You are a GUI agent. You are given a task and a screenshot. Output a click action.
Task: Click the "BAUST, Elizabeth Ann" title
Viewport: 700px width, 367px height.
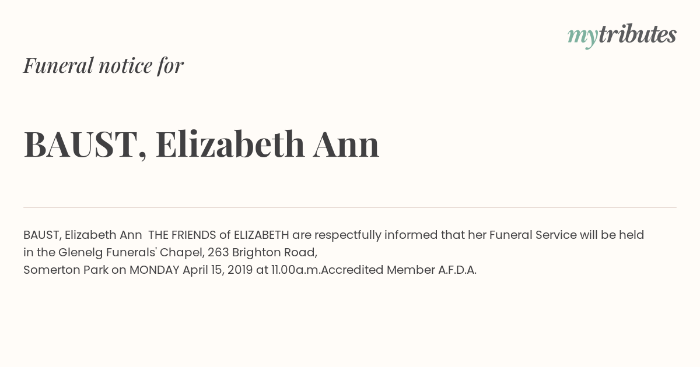[201, 144]
